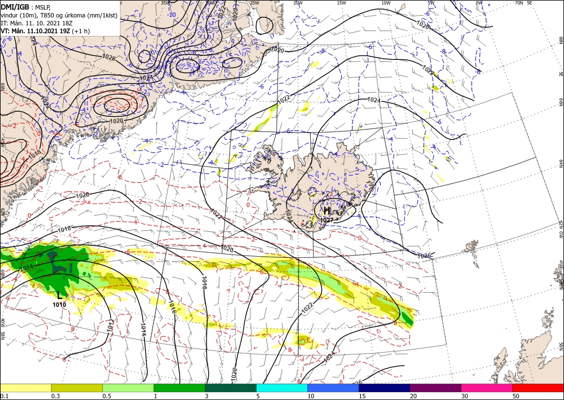The image size is (564, 400).
Task: Click legend scale value '0.1'
Action: pos(3,396)
